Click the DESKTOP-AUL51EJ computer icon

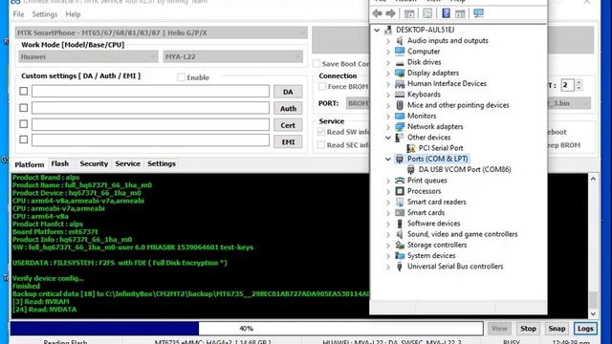tap(388, 30)
